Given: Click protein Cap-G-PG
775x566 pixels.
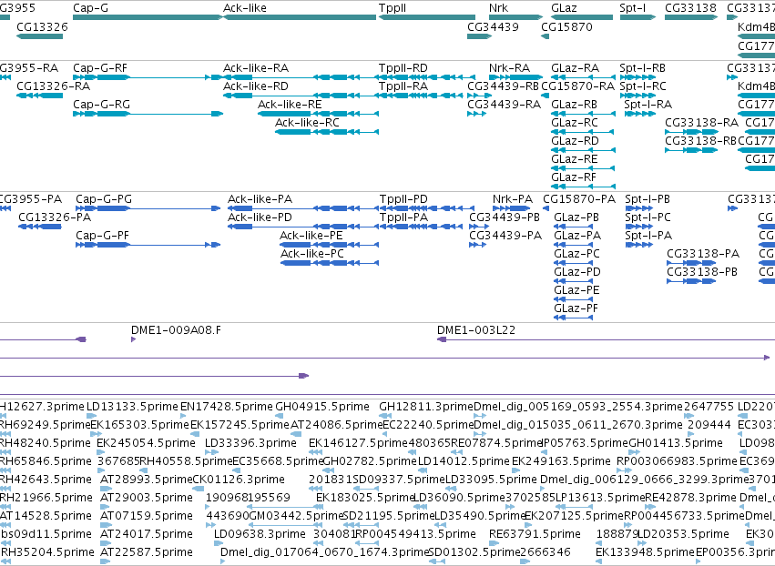Looking at the screenshot, I should 148,208.
